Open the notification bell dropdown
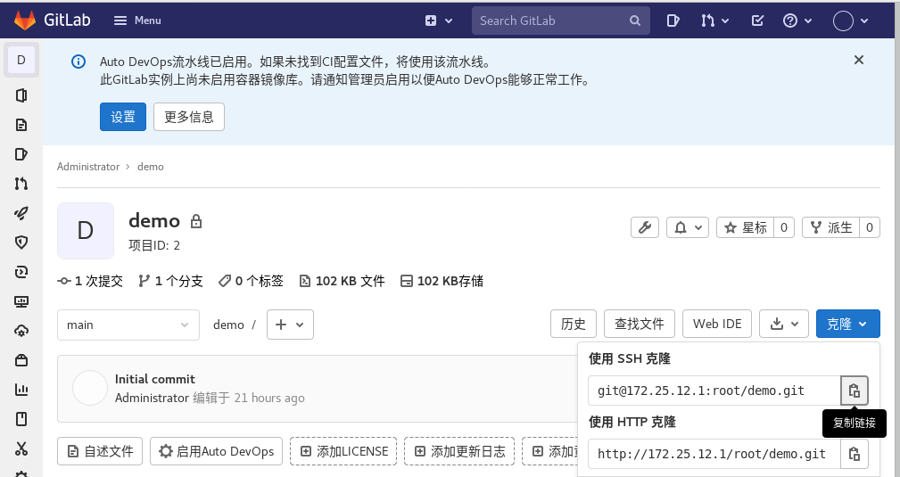Screen dimensions: 900x477 688,227
